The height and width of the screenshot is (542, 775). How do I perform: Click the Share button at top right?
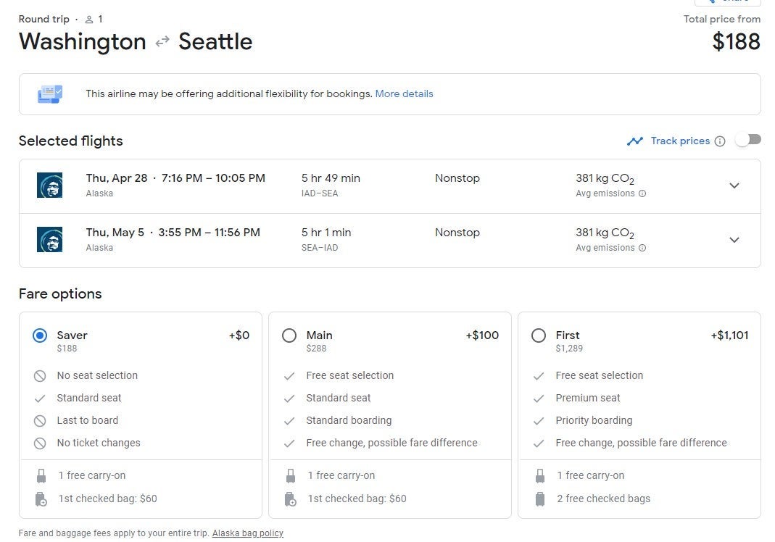coord(727,2)
